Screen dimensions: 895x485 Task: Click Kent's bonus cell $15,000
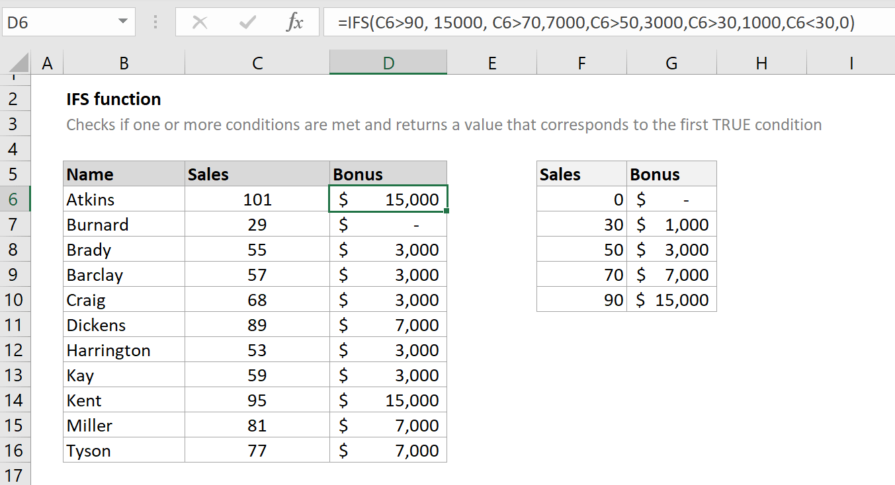[x=388, y=400]
